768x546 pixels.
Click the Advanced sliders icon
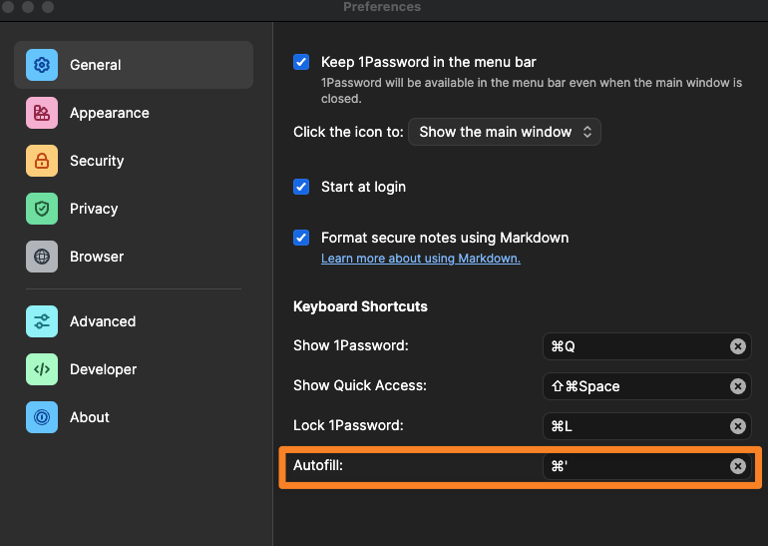42,321
